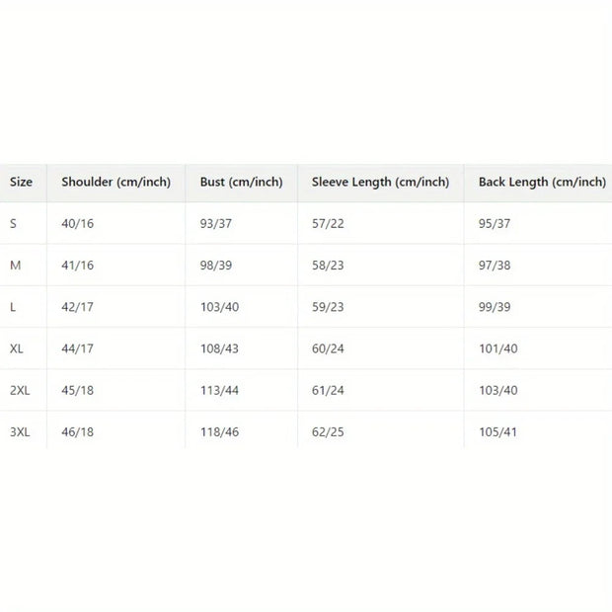Select the L size row label
The width and height of the screenshot is (612, 612).
(13, 307)
